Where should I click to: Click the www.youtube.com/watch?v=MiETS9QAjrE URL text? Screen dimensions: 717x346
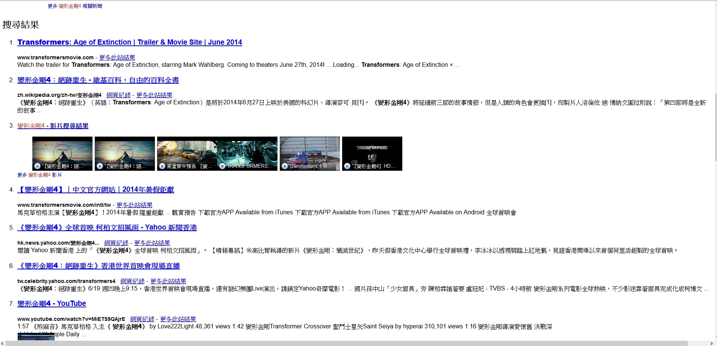tap(71, 319)
